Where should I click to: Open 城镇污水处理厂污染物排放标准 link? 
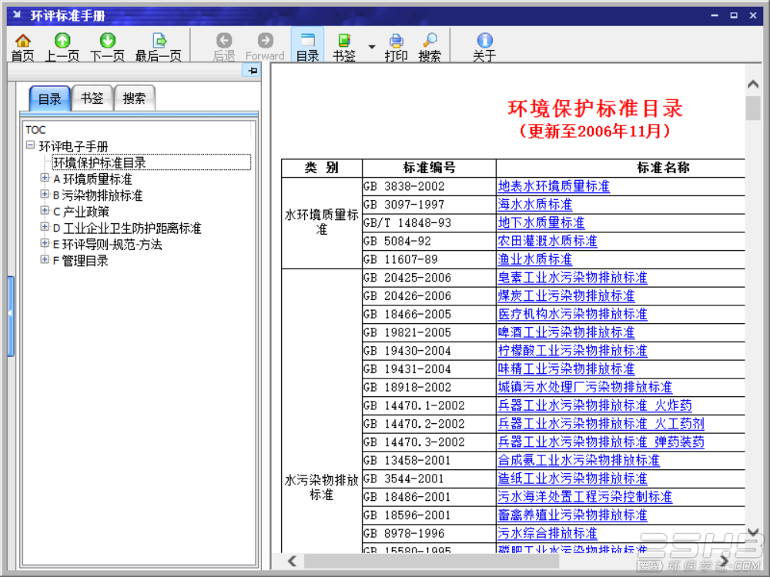(x=585, y=387)
